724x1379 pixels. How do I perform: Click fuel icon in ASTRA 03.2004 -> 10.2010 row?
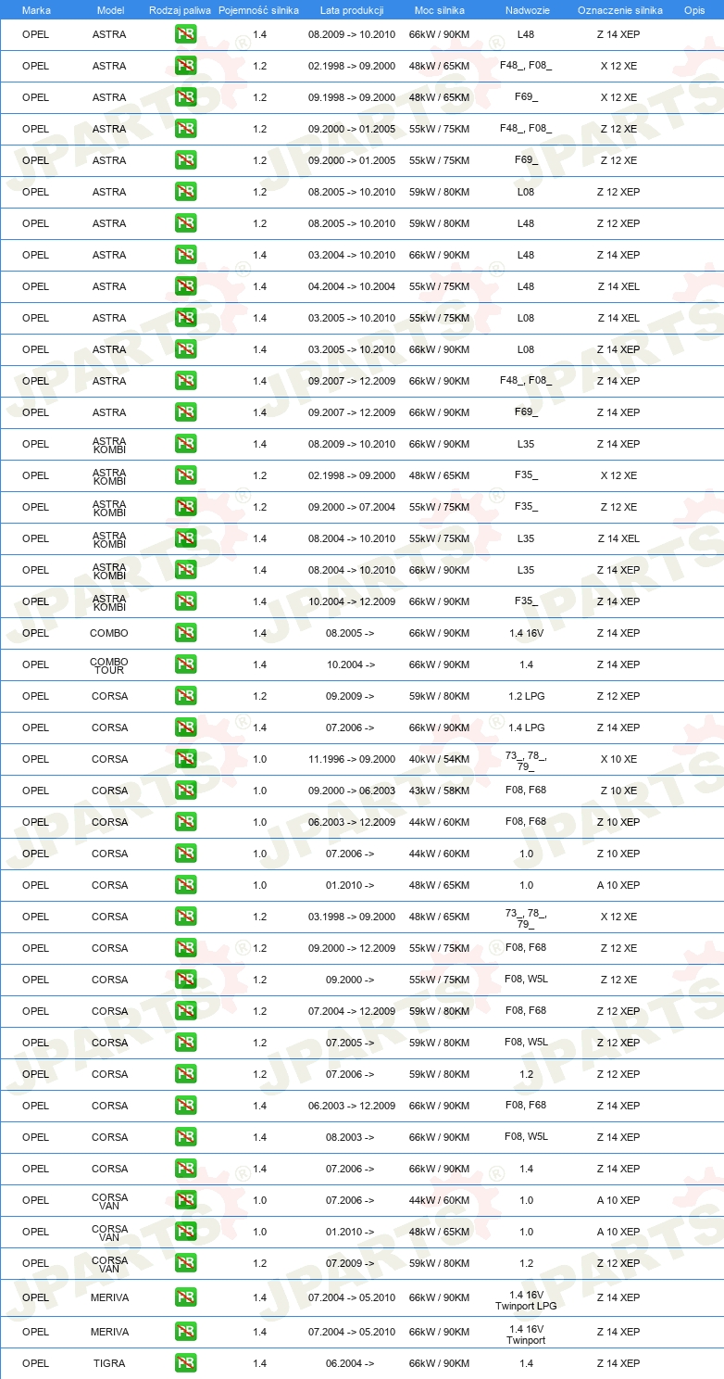tap(185, 255)
